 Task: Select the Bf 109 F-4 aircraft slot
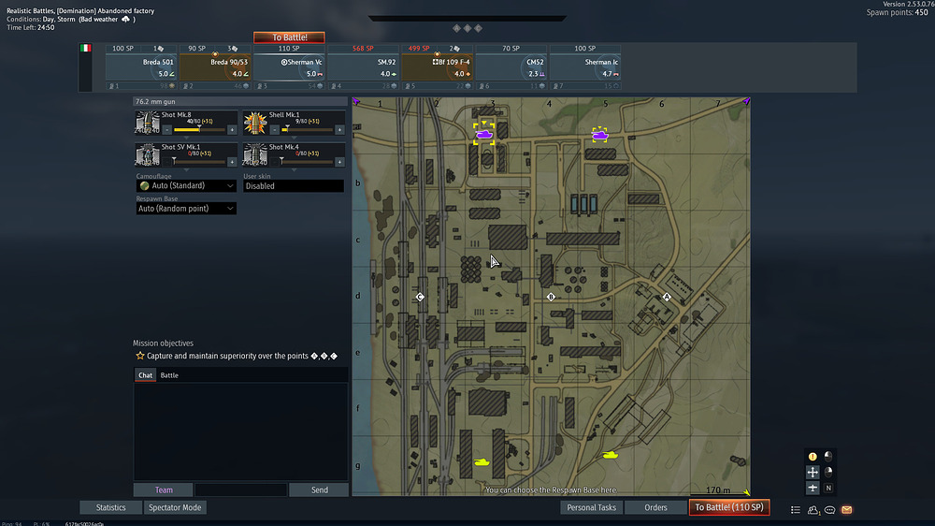coord(437,67)
